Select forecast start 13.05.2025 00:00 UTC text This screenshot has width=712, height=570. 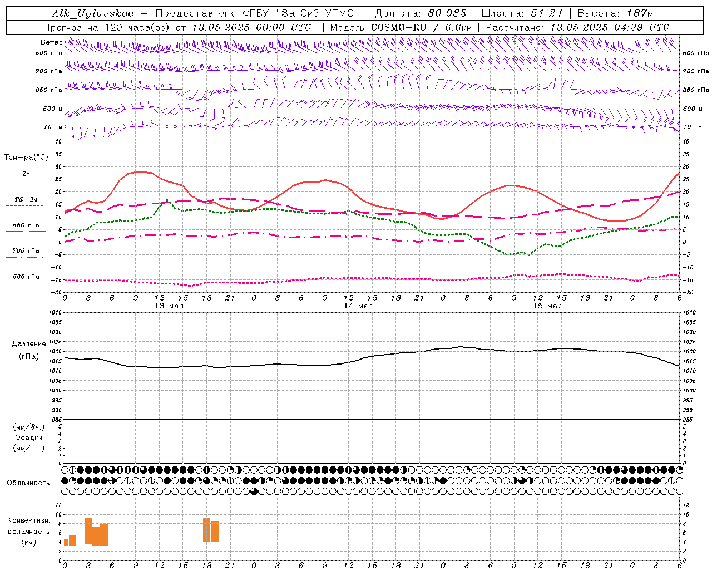[x=251, y=27]
